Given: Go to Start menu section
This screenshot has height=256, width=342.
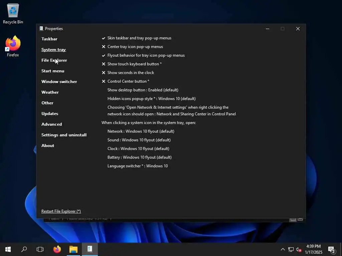Looking at the screenshot, I should 53,71.
